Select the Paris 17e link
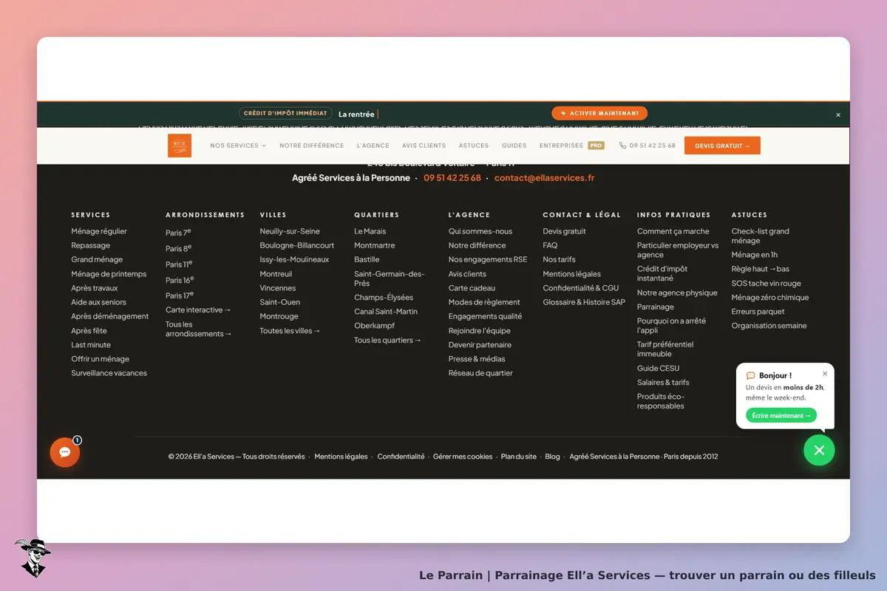887x591 pixels. pos(180,295)
